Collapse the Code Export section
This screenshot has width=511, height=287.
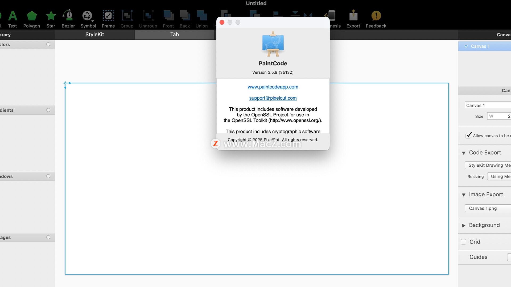pyautogui.click(x=464, y=153)
